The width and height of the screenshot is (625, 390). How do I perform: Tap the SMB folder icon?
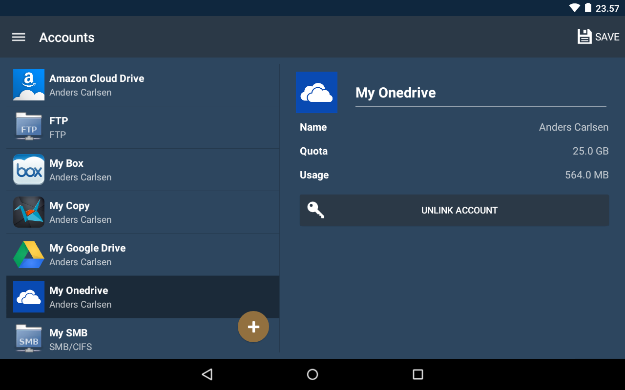click(29, 339)
